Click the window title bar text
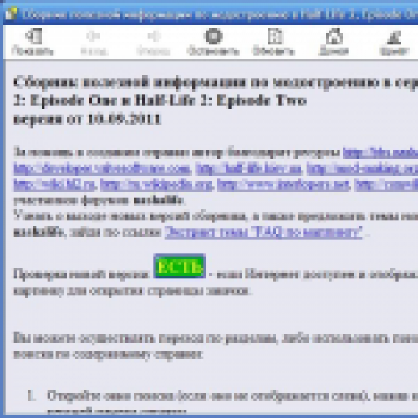 pos(220,14)
